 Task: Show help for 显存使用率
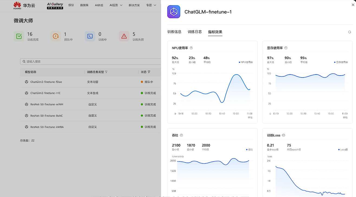click(x=286, y=48)
